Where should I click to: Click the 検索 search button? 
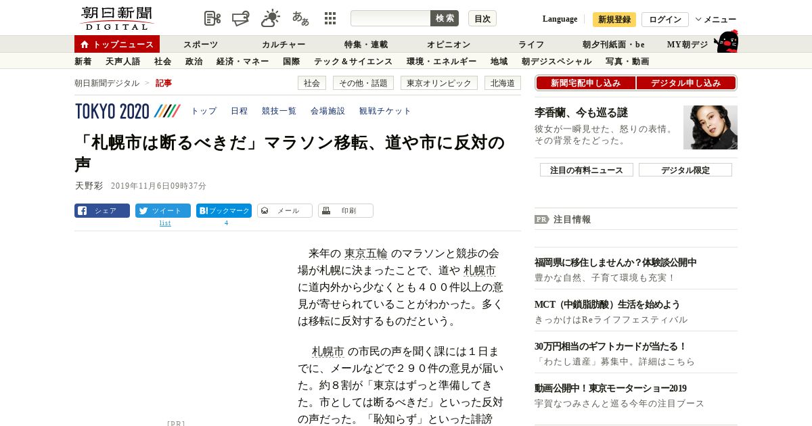coord(445,18)
